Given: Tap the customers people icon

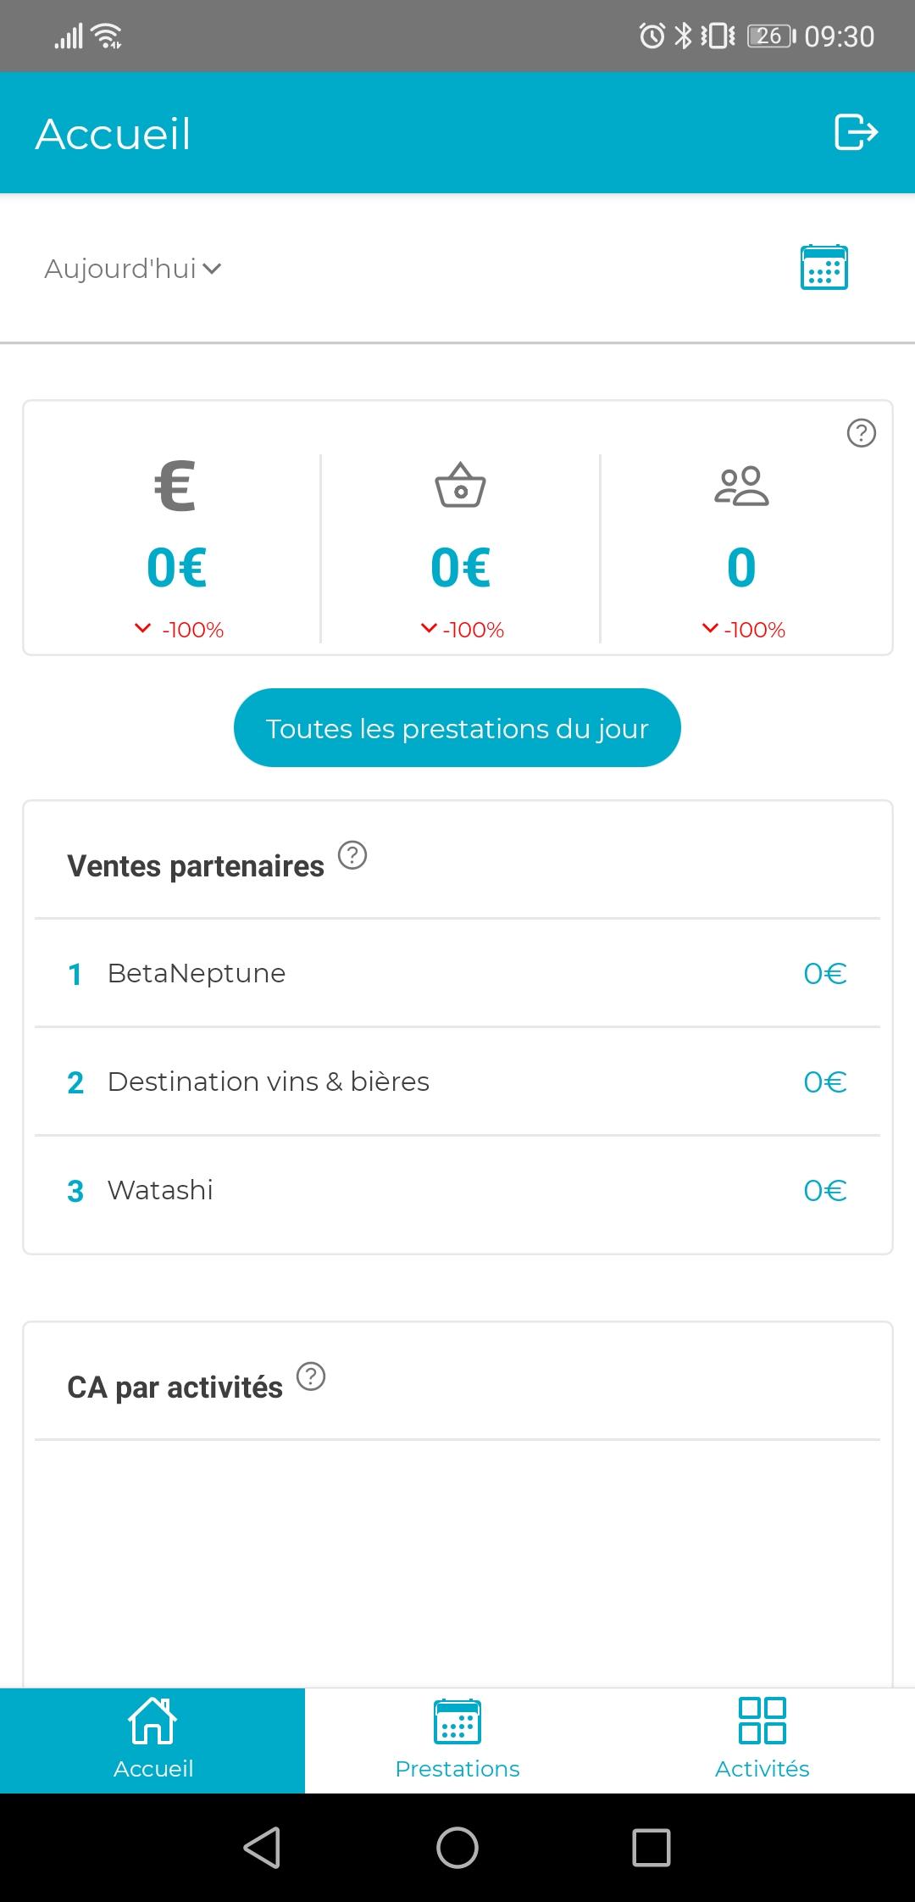Looking at the screenshot, I should tap(741, 487).
